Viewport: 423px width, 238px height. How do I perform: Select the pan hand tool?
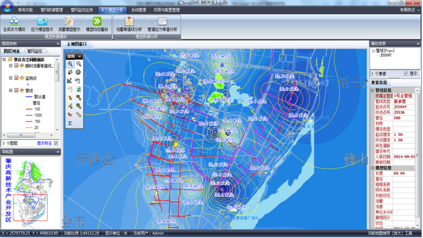(x=70, y=72)
